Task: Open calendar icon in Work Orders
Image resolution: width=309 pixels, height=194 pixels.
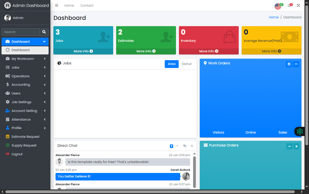Action: click(x=289, y=64)
